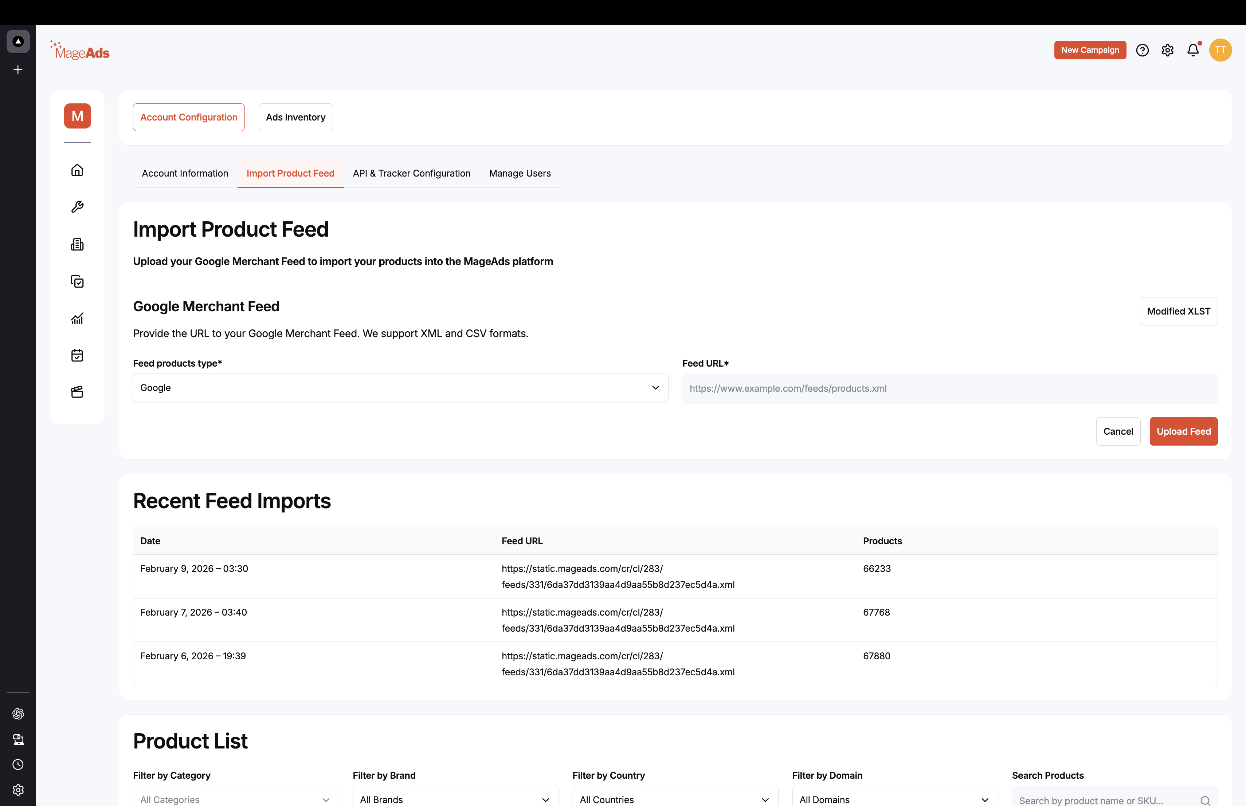Click the feed URL in the February 6 row
1246x806 pixels.
pyautogui.click(x=618, y=664)
